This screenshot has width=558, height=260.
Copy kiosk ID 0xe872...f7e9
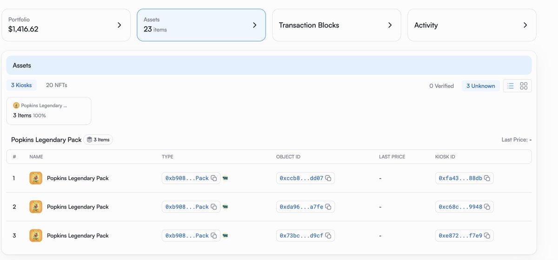pos(487,236)
